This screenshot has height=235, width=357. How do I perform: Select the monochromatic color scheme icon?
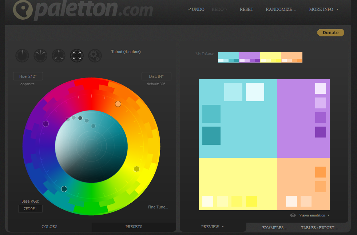pos(22,56)
